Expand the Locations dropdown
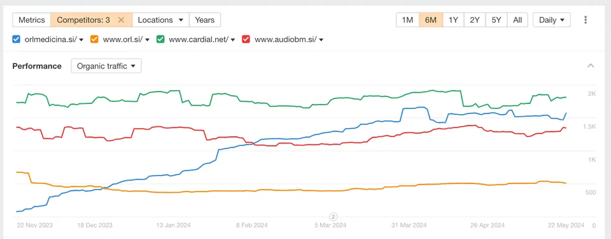Image resolution: width=611 pixels, height=239 pixels. point(160,20)
